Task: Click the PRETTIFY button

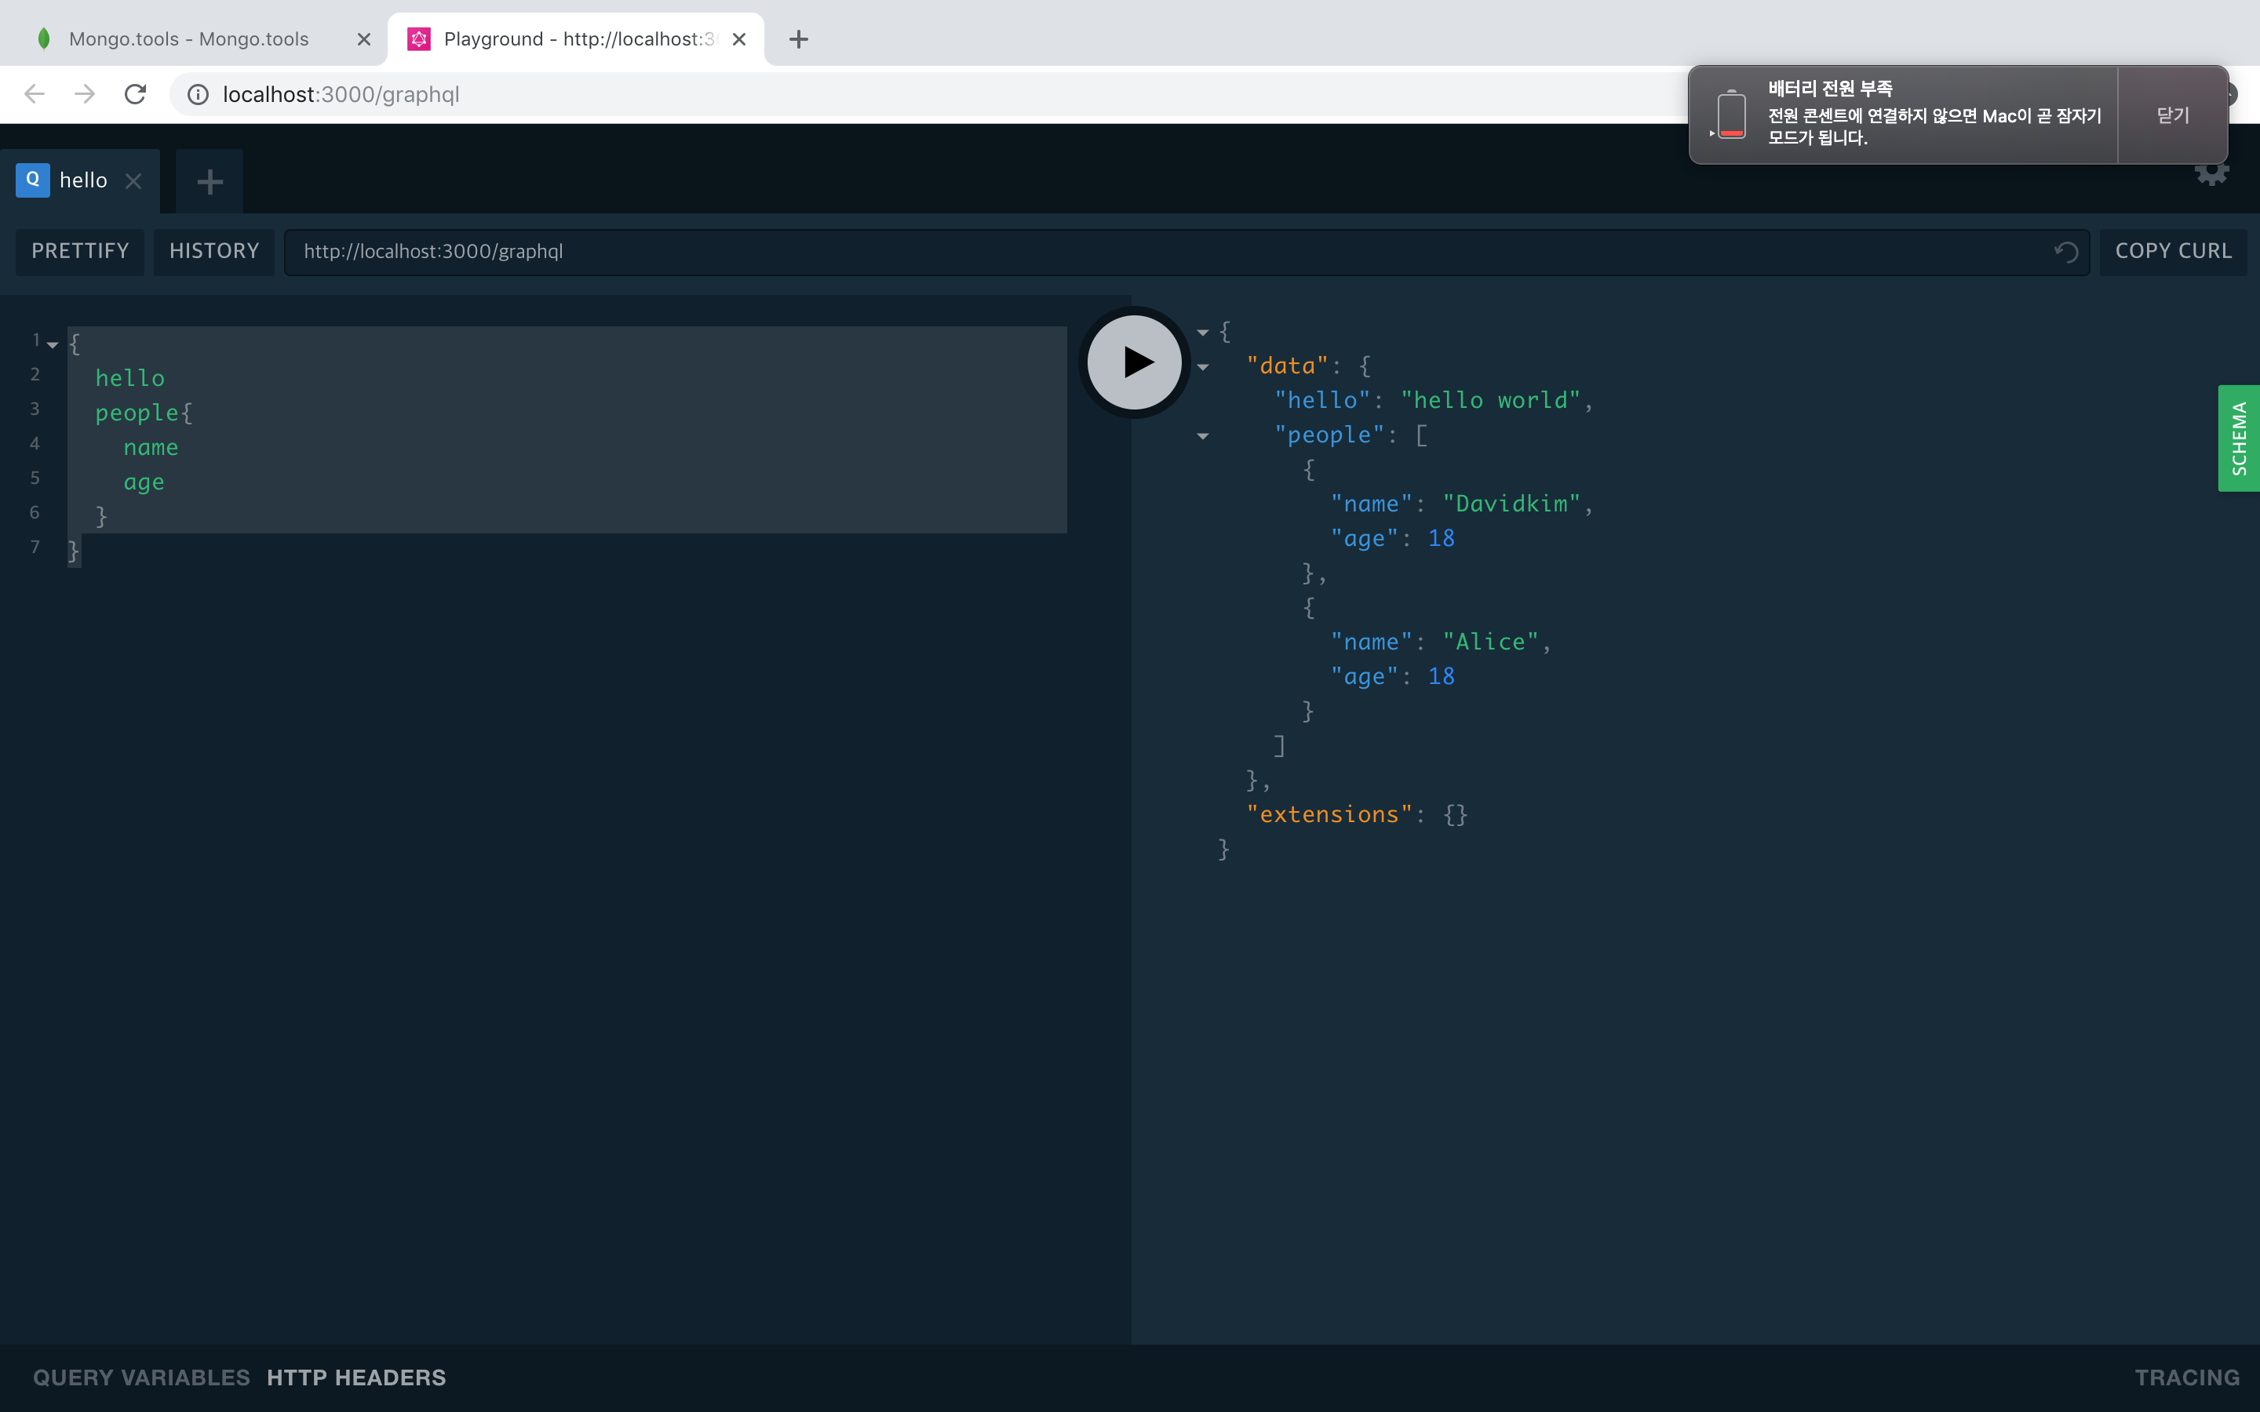Action: coord(80,251)
